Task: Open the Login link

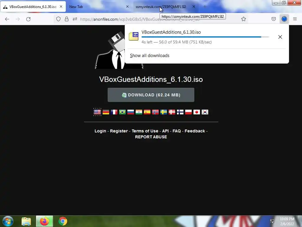Action: (100, 131)
